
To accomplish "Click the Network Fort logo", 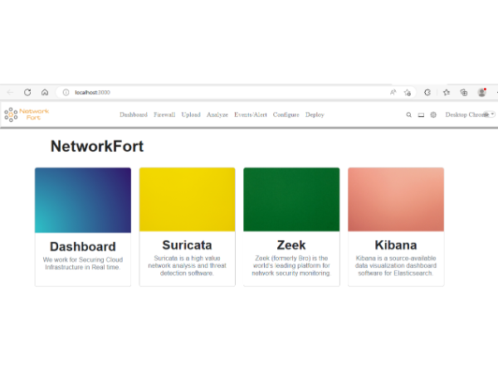I will [x=27, y=114].
